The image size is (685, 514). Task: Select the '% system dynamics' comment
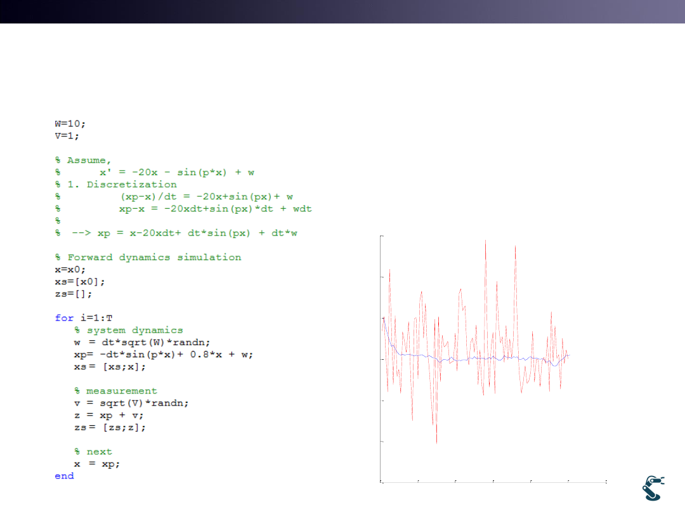pyautogui.click(x=128, y=330)
